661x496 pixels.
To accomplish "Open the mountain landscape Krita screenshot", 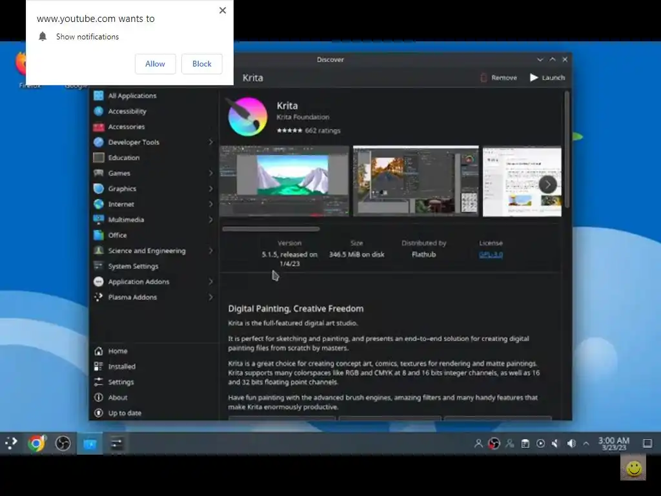I will point(285,181).
